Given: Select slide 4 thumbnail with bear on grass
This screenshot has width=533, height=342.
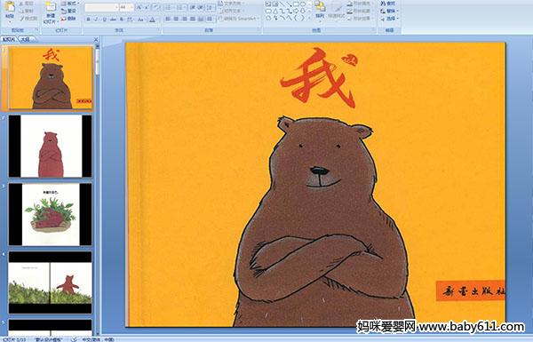Looking at the screenshot, I should [x=51, y=282].
